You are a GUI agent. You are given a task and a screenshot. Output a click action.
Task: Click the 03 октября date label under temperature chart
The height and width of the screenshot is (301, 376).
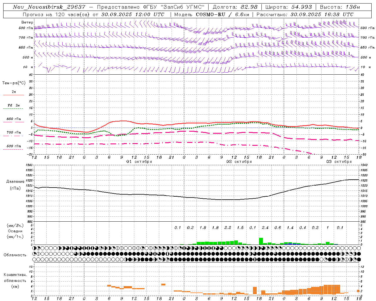coord(339,161)
